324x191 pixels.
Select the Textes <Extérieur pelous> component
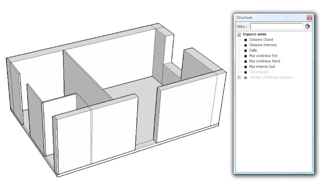[271, 78]
